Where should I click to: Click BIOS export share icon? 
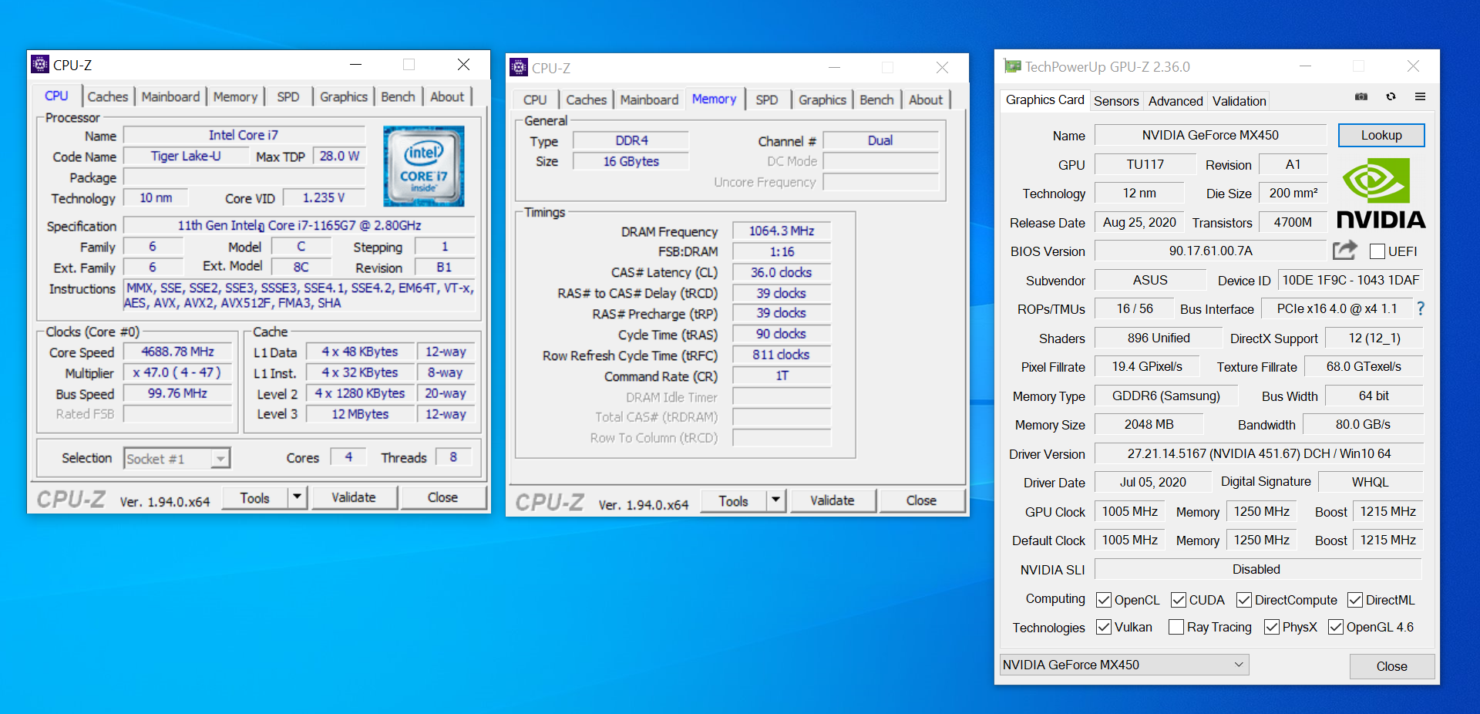pyautogui.click(x=1344, y=250)
